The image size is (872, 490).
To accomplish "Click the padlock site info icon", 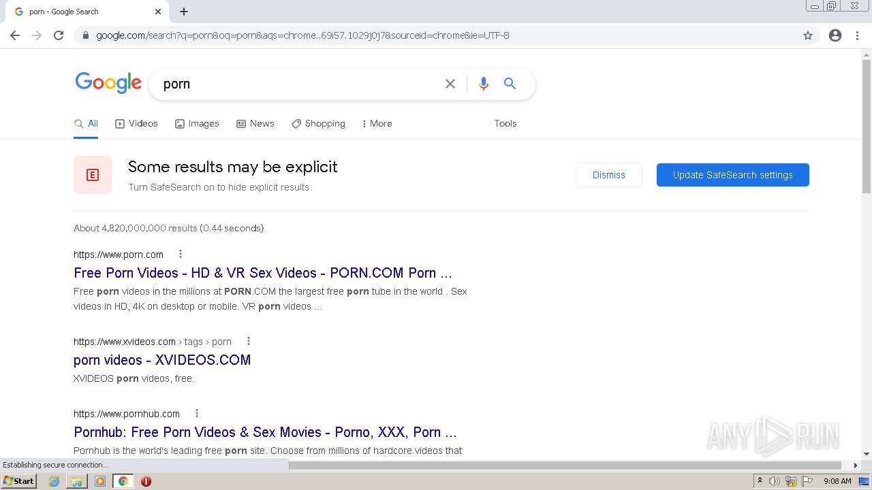I will (86, 35).
